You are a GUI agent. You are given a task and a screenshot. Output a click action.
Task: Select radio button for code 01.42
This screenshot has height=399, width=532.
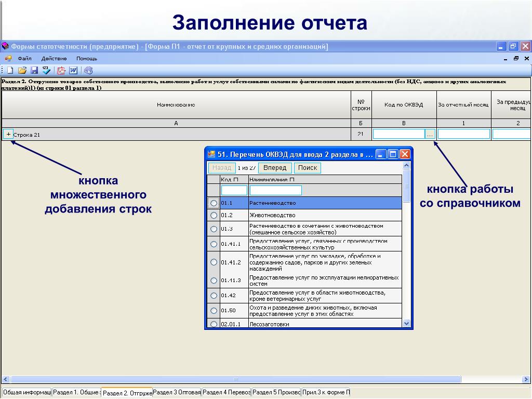pos(214,295)
